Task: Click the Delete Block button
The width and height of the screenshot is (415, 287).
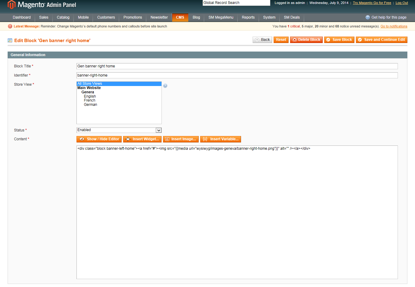Action: click(306, 40)
